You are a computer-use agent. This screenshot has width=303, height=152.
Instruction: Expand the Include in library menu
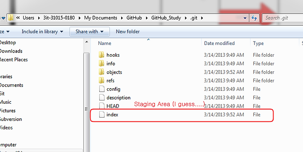click(x=43, y=31)
